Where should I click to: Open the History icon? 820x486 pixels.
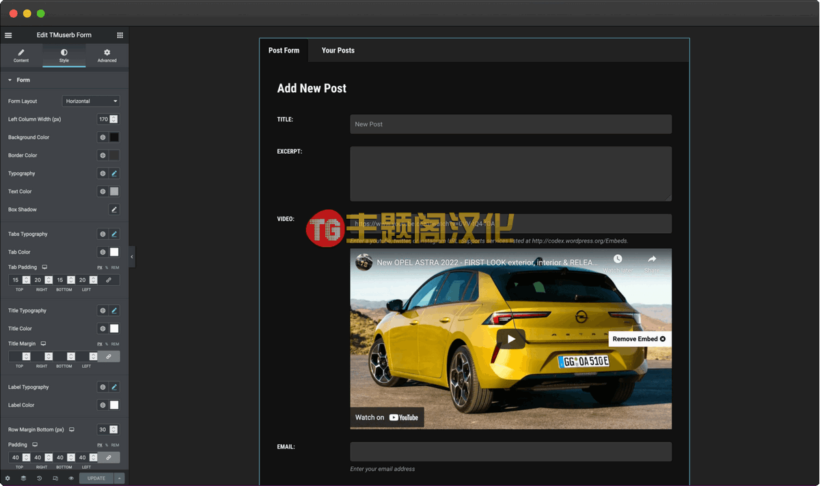39,478
